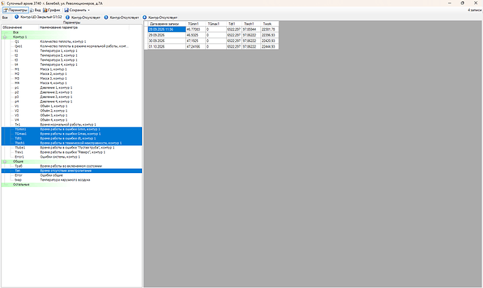Select the Контур-Отсутствует tab numbered 2

83,18
